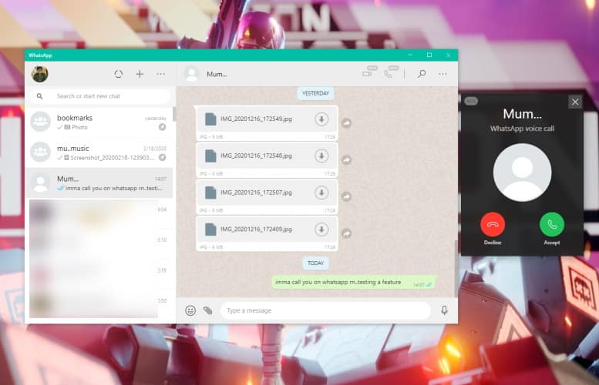Select the Mum... chat in list

[x=99, y=182]
